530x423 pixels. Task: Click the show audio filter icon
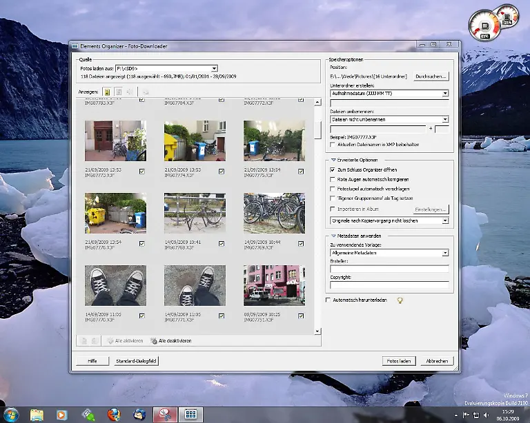tap(129, 91)
